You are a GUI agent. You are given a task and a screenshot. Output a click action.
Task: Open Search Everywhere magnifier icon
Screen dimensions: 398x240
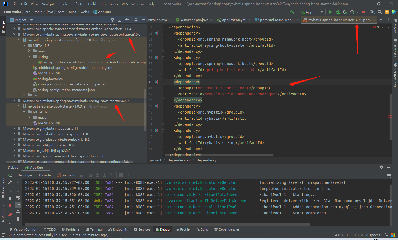pyautogui.click(x=380, y=12)
